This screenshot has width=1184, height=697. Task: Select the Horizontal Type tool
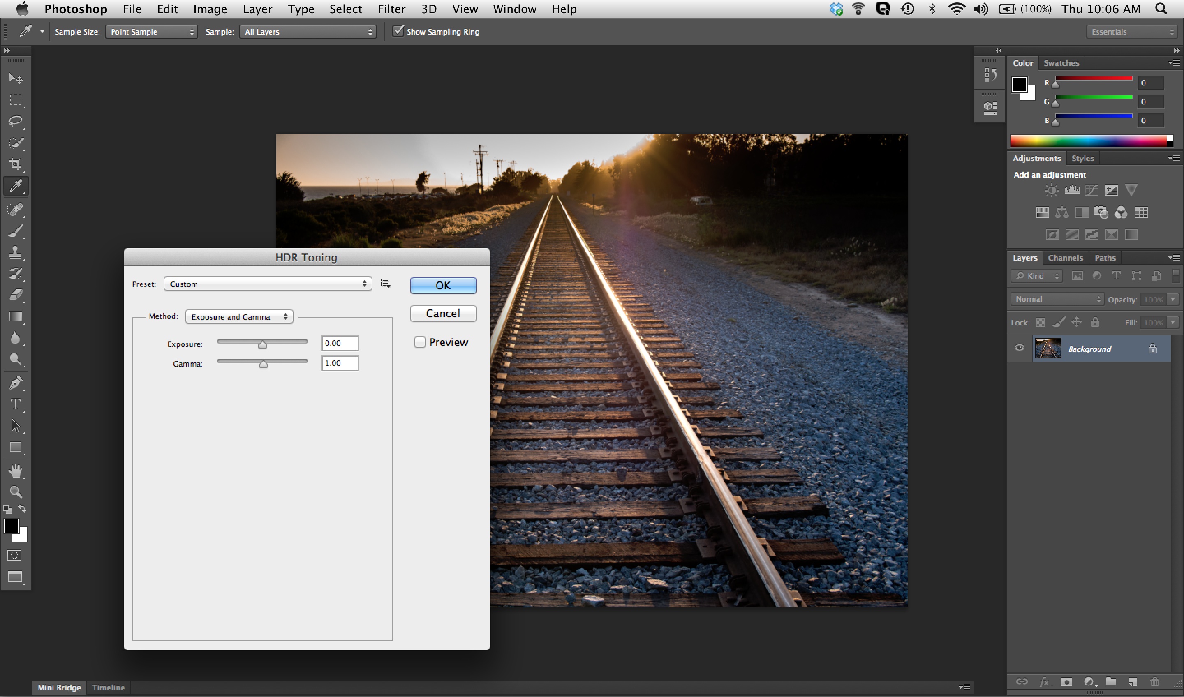coord(16,404)
